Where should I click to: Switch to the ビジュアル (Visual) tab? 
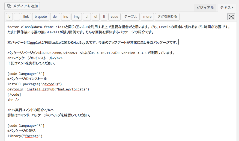point(205,8)
